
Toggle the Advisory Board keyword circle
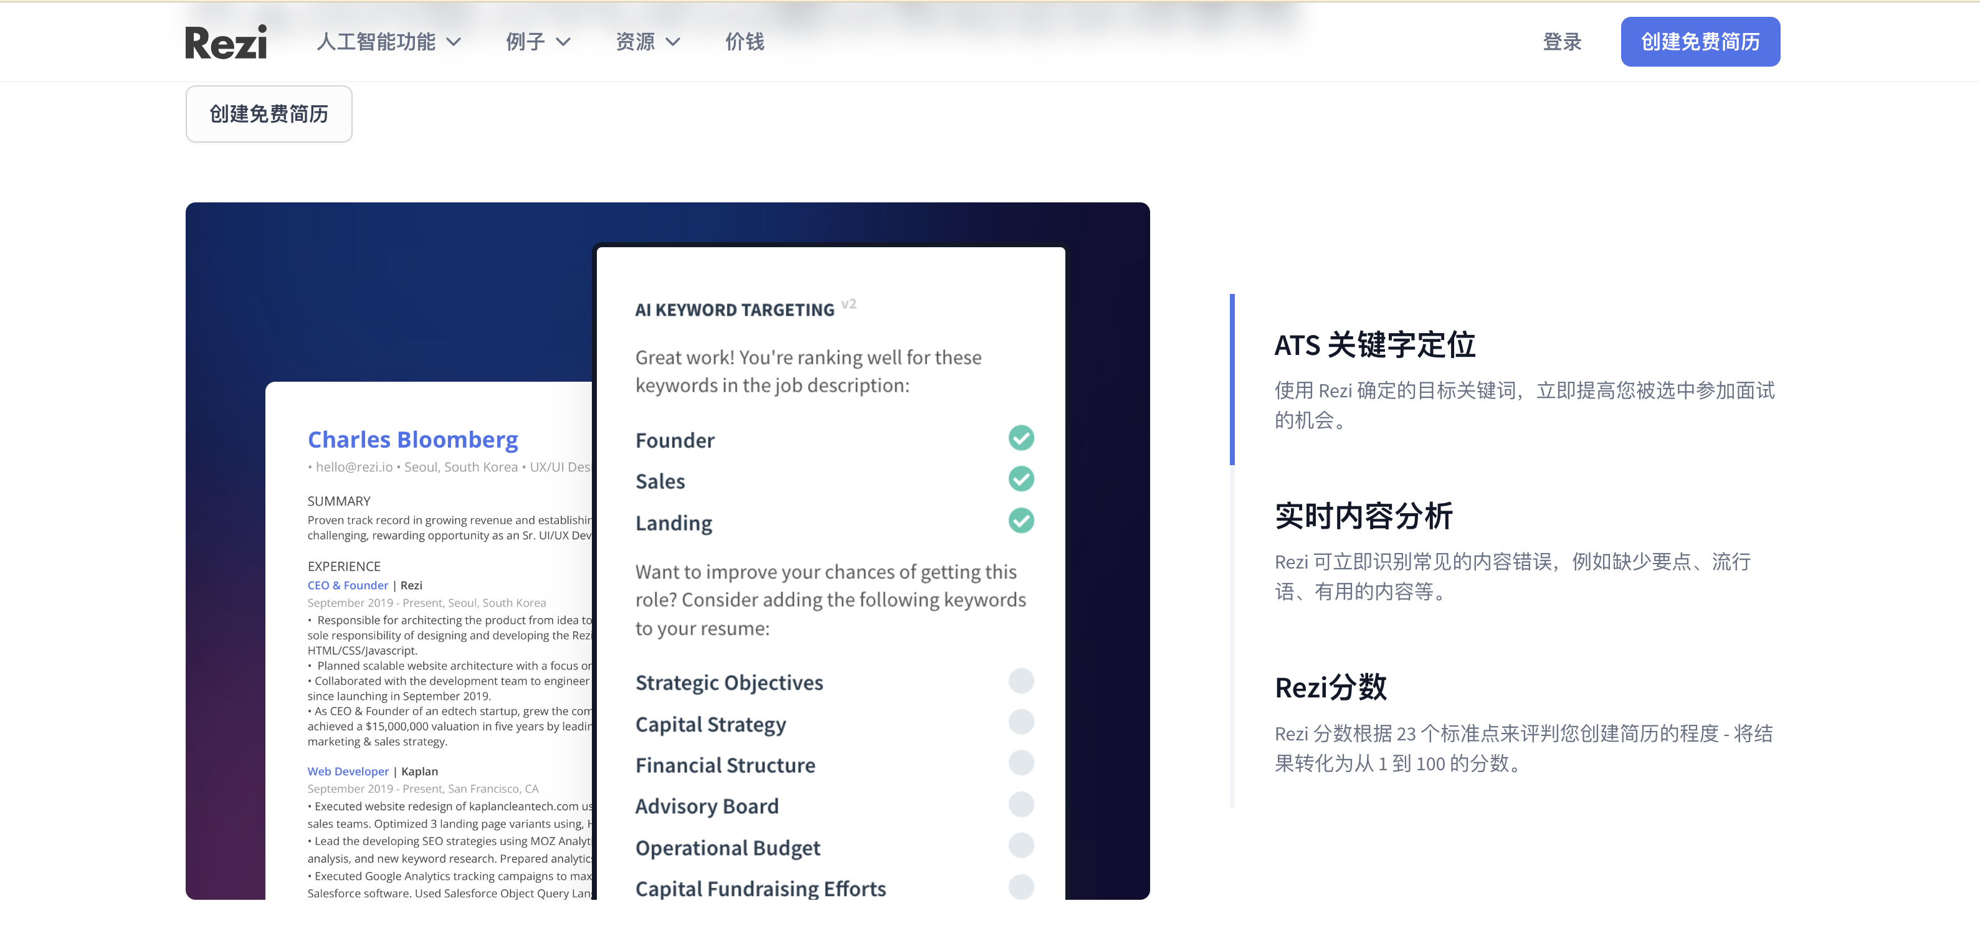click(x=1021, y=804)
